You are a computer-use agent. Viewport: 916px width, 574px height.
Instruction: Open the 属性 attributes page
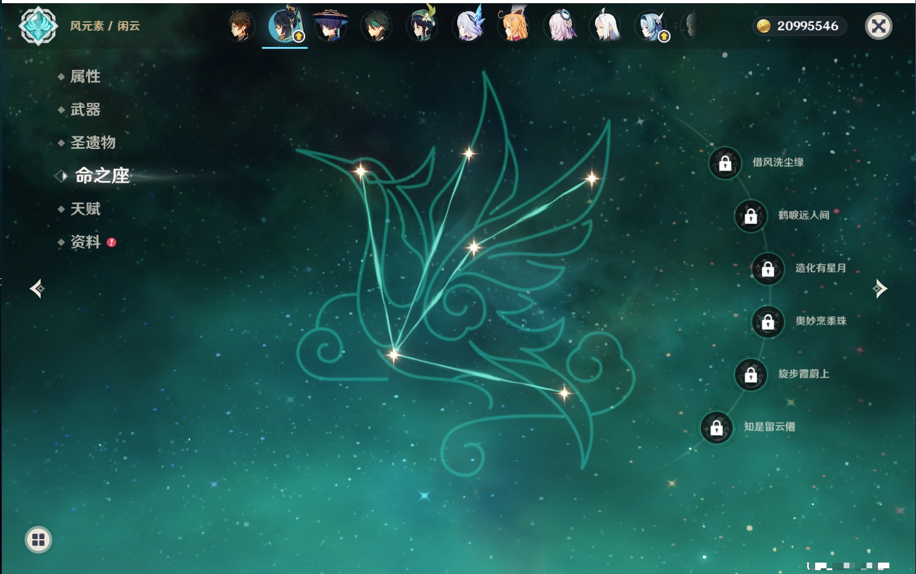85,77
